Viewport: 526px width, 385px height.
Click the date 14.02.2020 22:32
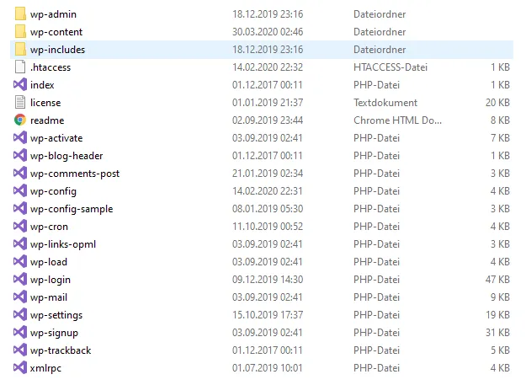tap(268, 67)
